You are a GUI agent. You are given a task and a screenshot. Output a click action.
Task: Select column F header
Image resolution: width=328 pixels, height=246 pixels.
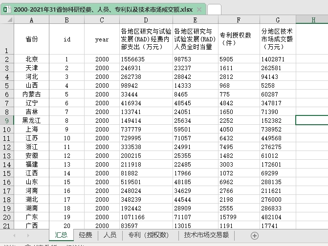[x=239, y=20]
